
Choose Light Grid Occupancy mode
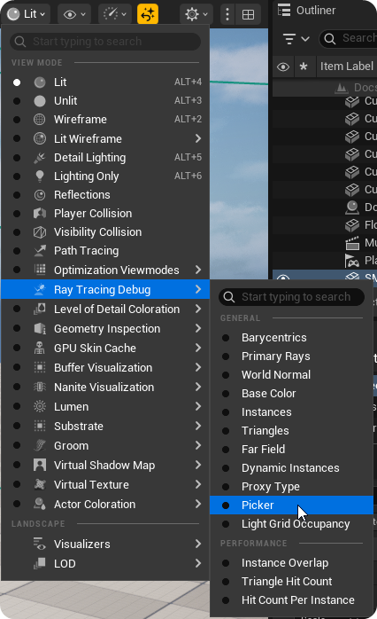pos(291,524)
